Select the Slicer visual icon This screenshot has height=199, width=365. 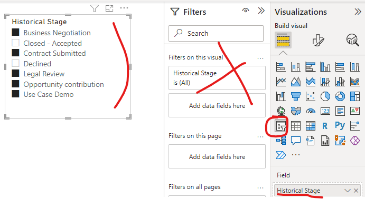tap(280, 126)
